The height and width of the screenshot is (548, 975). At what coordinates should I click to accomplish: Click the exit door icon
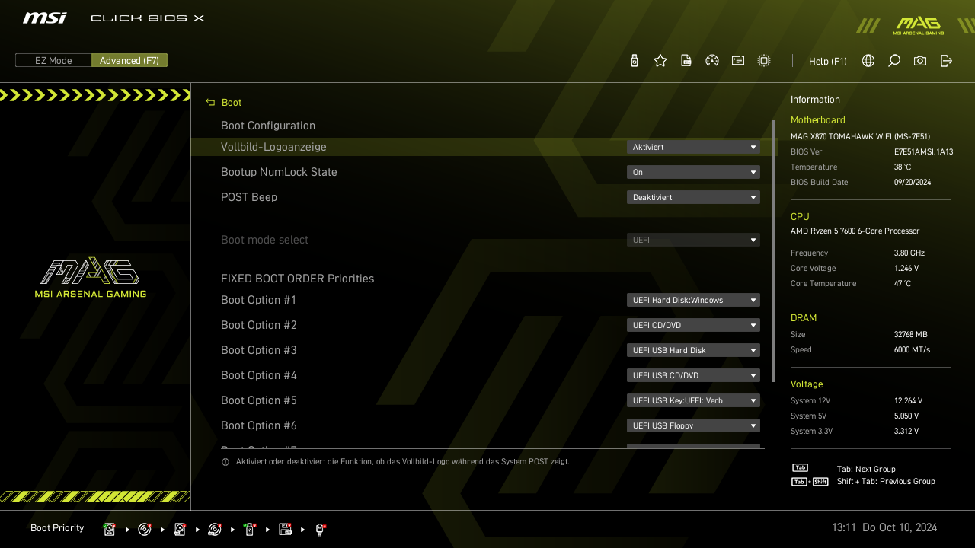pos(946,61)
